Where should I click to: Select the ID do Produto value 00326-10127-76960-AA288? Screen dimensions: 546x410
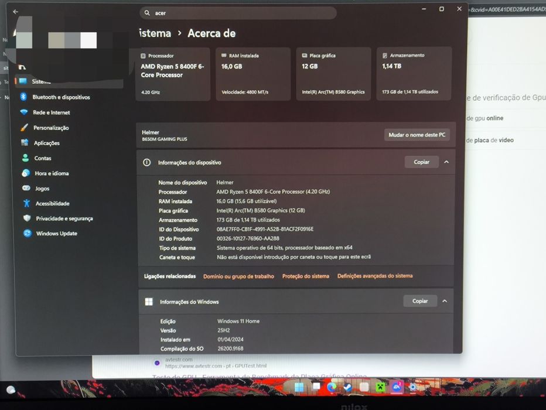[248, 238]
